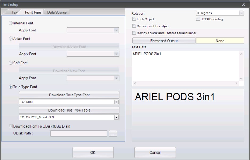Click the Cancel button

click(x=155, y=153)
